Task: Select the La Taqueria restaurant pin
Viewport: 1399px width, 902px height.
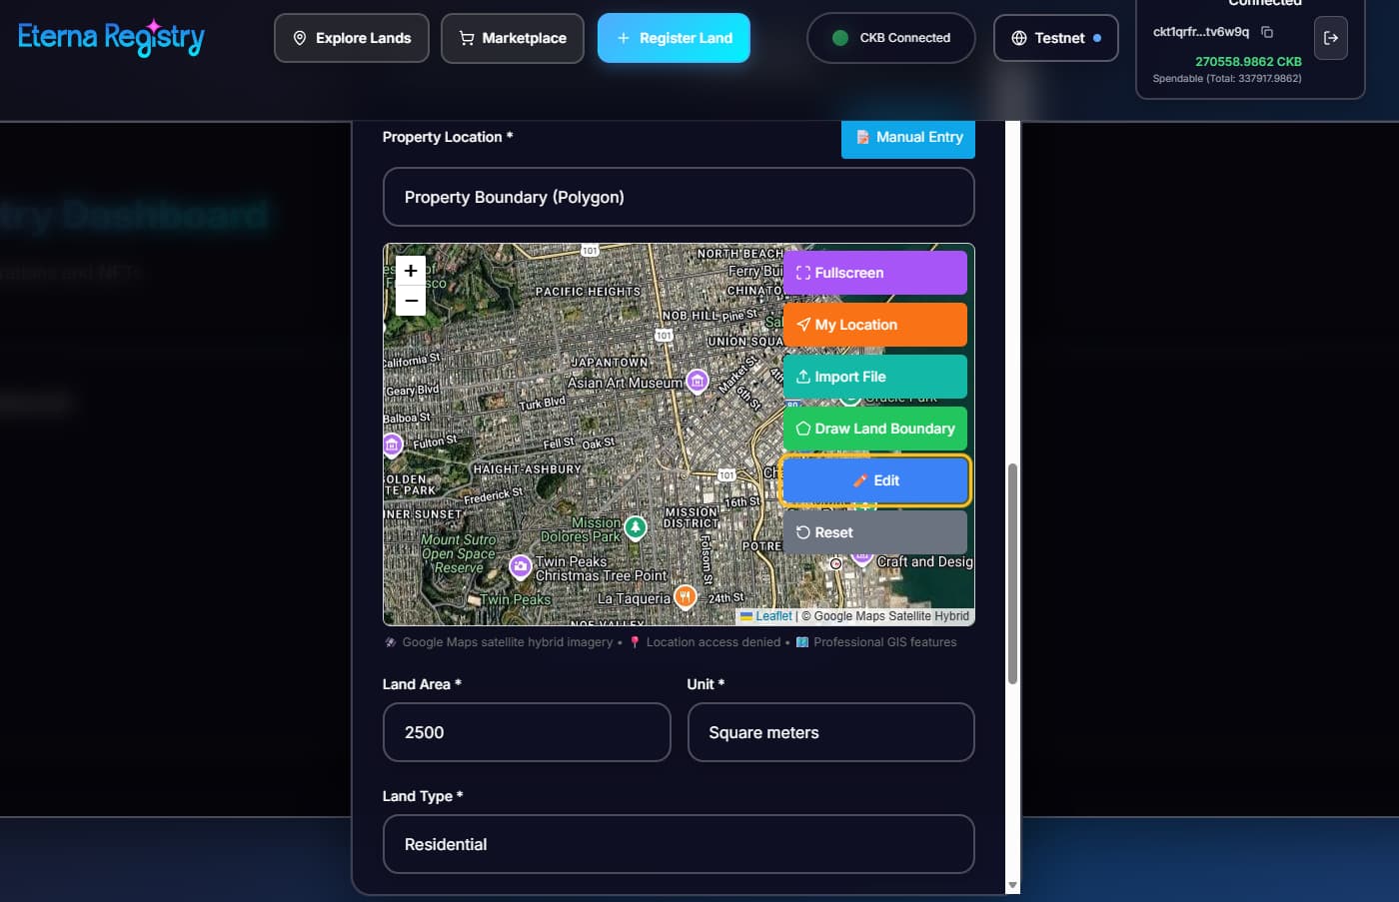Action: coord(685,596)
